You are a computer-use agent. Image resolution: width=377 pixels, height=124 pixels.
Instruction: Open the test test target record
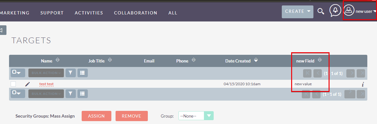click(x=46, y=84)
